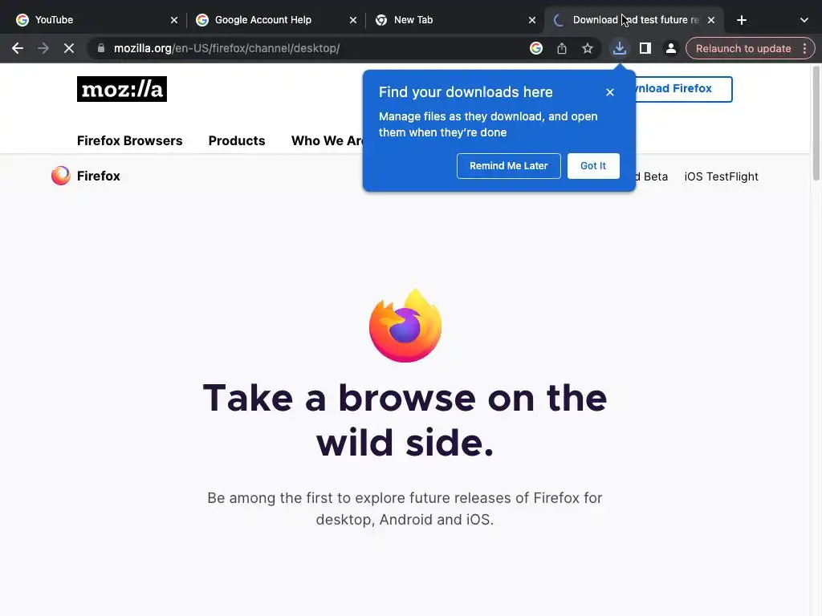This screenshot has height=616, width=822.
Task: Close the YouTube tab
Action: coord(174,20)
